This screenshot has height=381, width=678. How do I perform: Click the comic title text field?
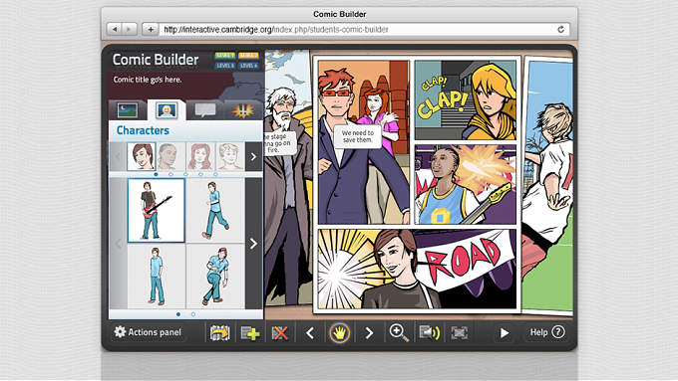148,80
